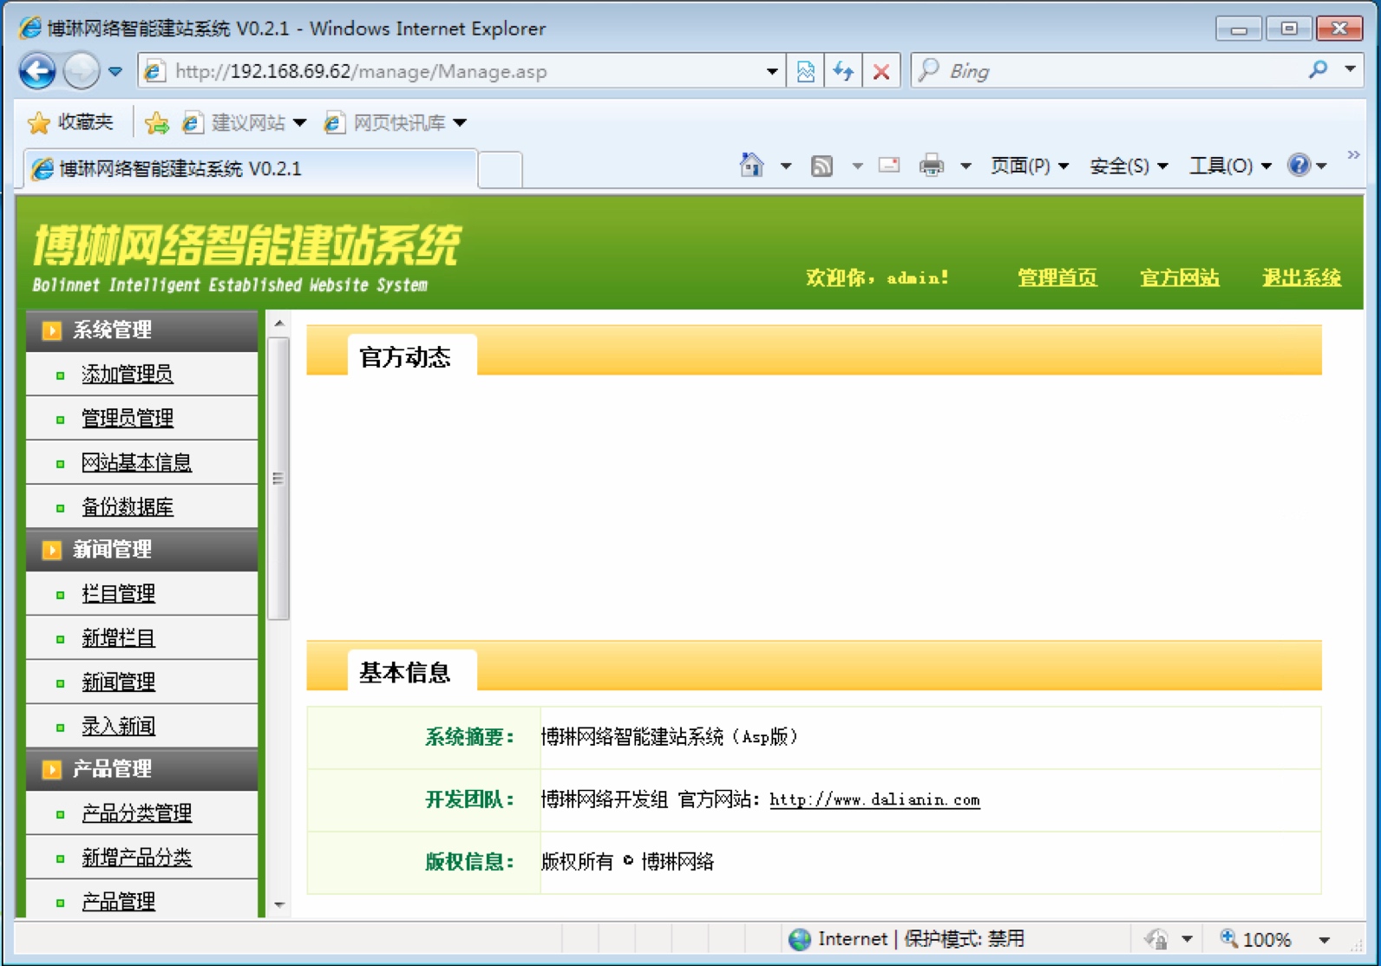Screen dimensions: 1381x966
Task: Open the 页面(P) menu
Action: click(1030, 166)
